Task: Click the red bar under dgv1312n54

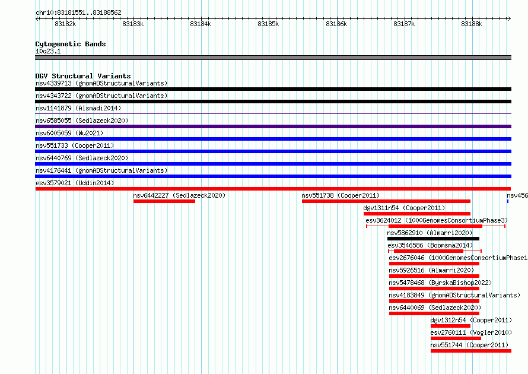Action: [x=450, y=326]
